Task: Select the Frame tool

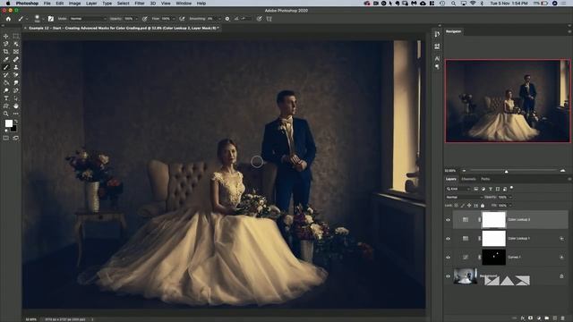Action: pyautogui.click(x=16, y=52)
